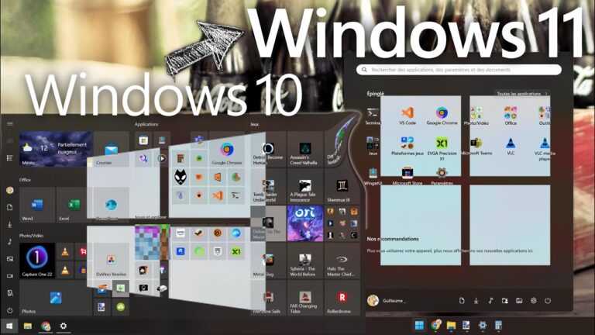Launch FAR Changing Tides tile
Screen dimensions: 595x335
click(305, 298)
